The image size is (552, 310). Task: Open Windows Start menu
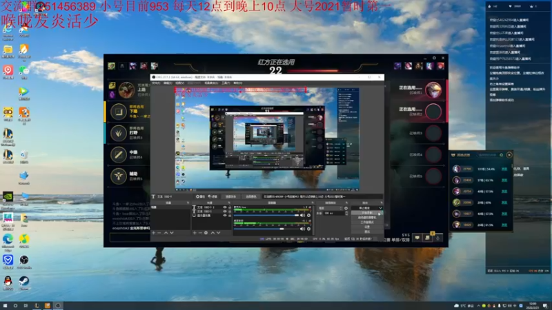pos(5,305)
